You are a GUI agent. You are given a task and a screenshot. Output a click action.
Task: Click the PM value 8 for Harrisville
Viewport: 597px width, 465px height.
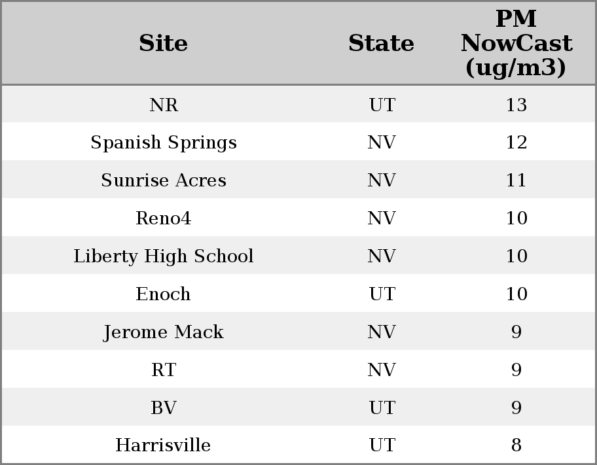tap(516, 445)
